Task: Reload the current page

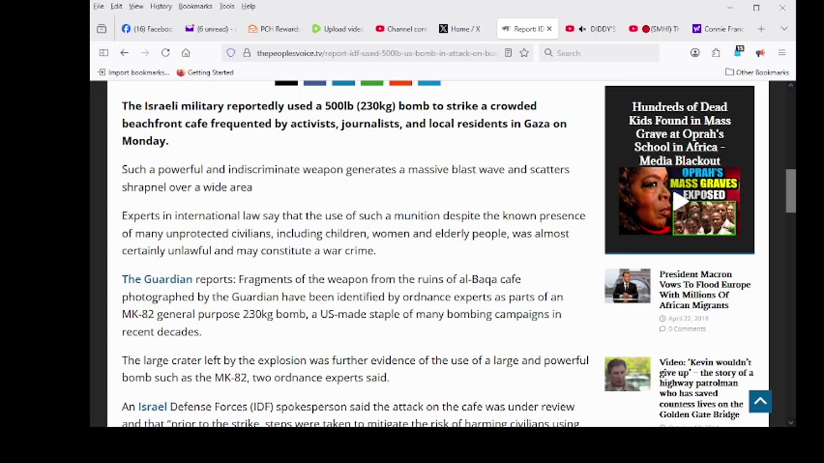Action: coord(165,53)
